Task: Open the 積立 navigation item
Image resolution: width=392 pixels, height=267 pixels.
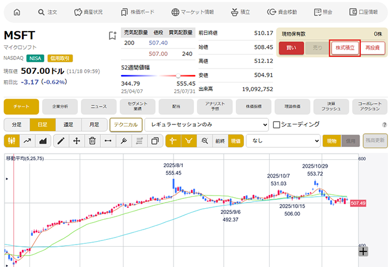Action: [240, 12]
